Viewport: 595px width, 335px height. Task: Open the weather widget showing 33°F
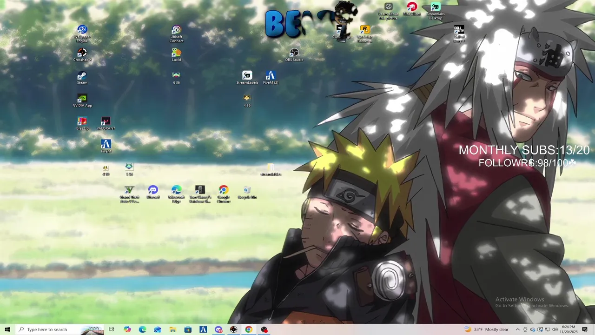[x=486, y=329]
